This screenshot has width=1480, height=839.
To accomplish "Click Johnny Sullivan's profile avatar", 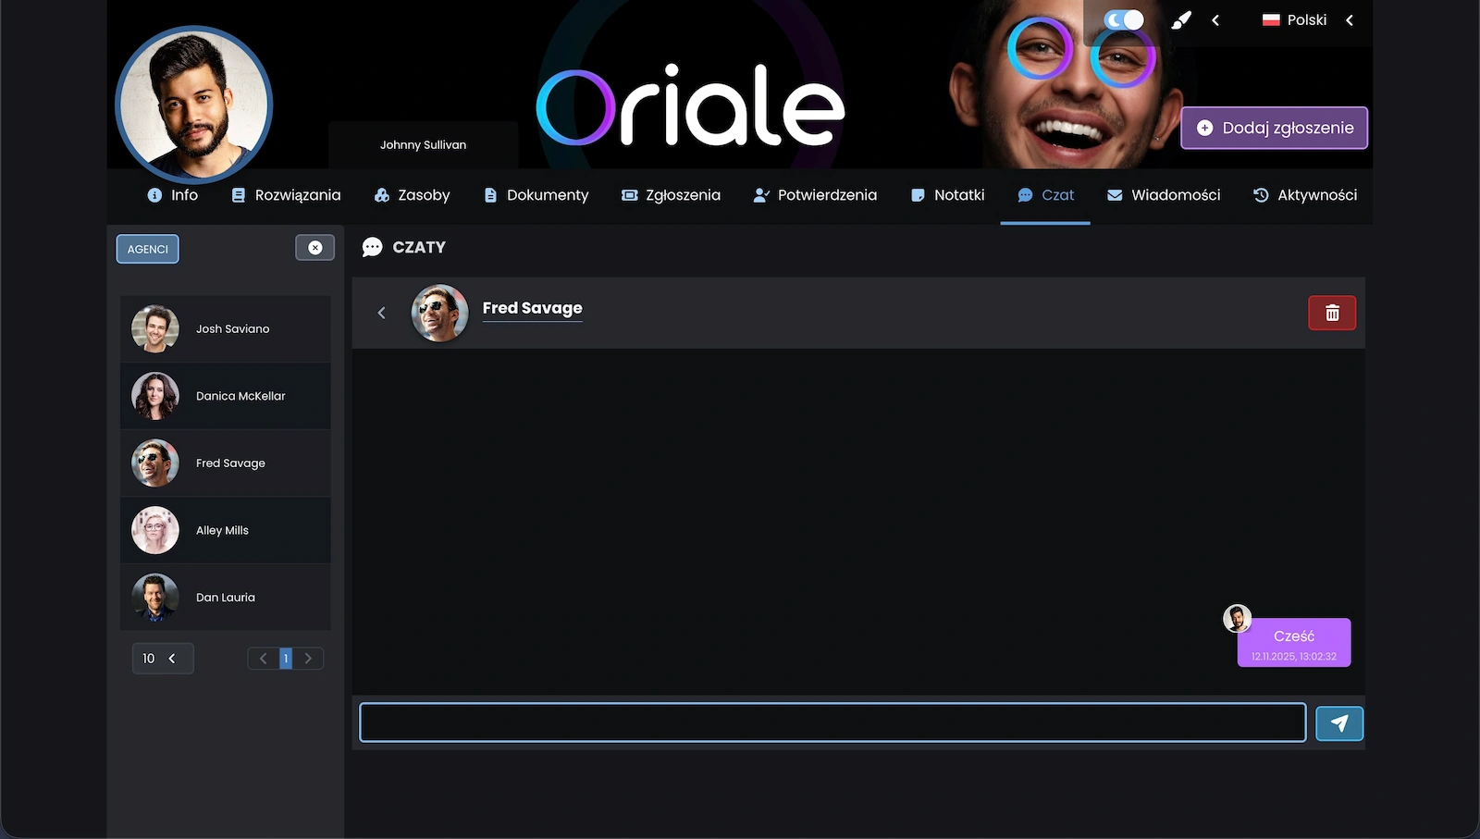I will click(x=193, y=105).
